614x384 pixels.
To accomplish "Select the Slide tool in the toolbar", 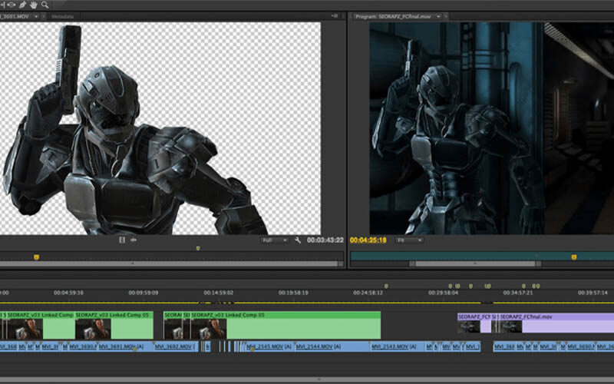I will coord(11,5).
